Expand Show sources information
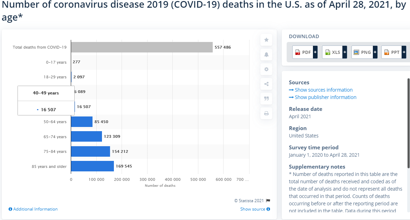 (323, 90)
